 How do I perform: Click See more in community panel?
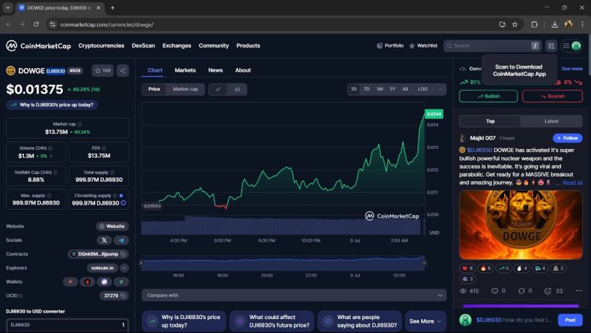pyautogui.click(x=572, y=69)
